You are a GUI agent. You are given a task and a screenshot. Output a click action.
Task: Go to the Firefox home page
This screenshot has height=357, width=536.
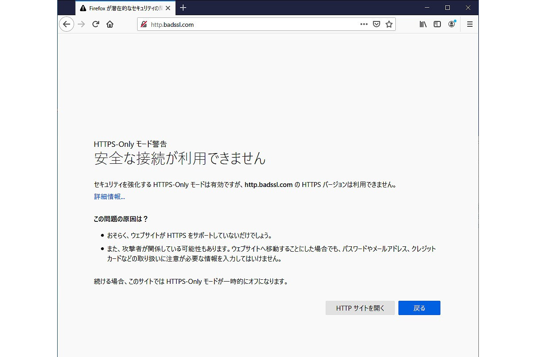tap(110, 25)
